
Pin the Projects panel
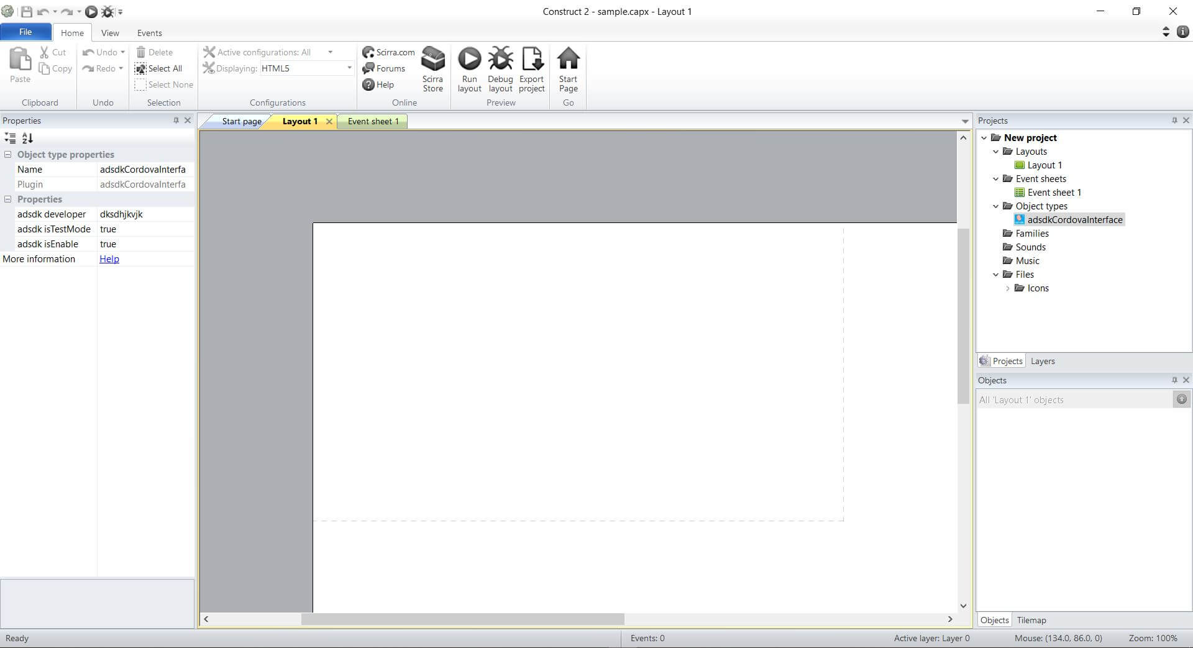(1174, 121)
